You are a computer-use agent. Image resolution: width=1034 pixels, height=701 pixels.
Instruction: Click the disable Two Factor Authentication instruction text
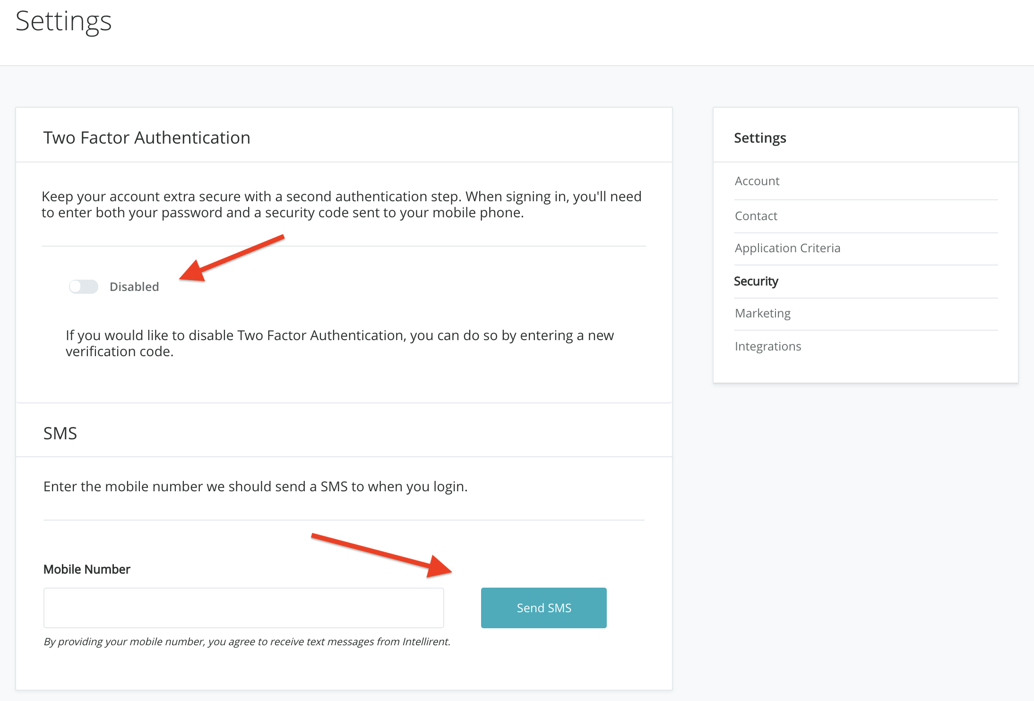(x=339, y=343)
